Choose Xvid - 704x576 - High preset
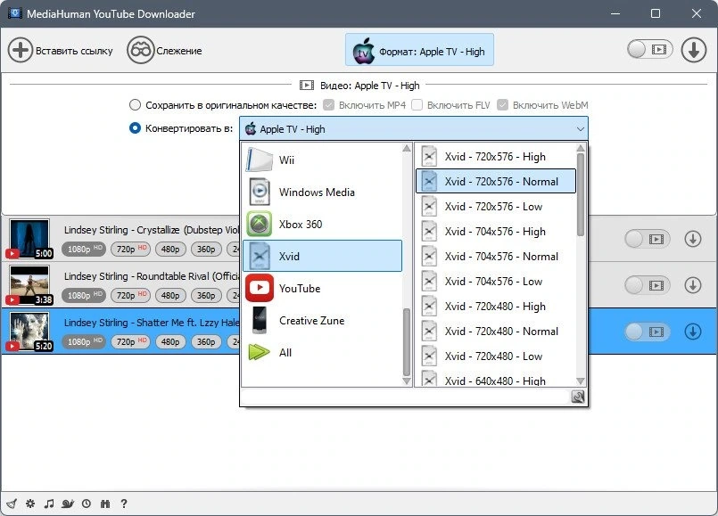Screen dimensions: 718x516 pyautogui.click(x=495, y=231)
